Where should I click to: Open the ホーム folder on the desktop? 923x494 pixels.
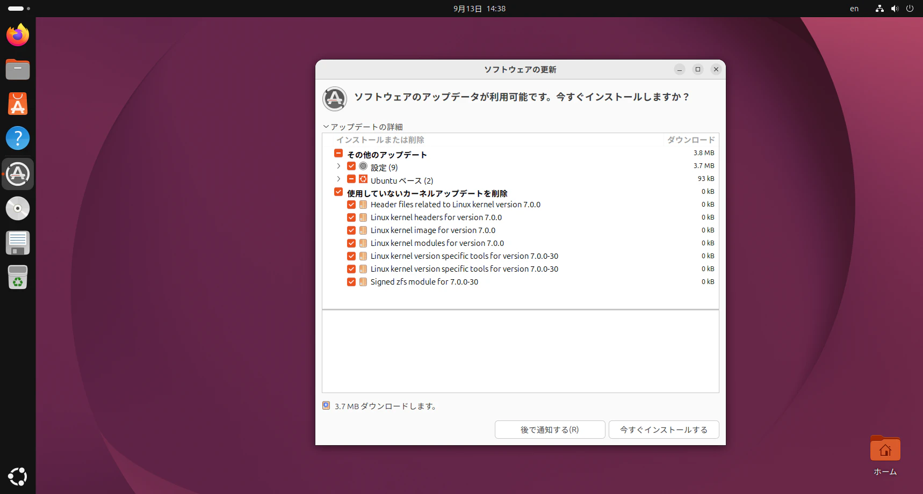pos(885,455)
